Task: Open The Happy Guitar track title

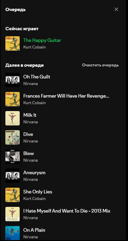Action: coord(42,40)
